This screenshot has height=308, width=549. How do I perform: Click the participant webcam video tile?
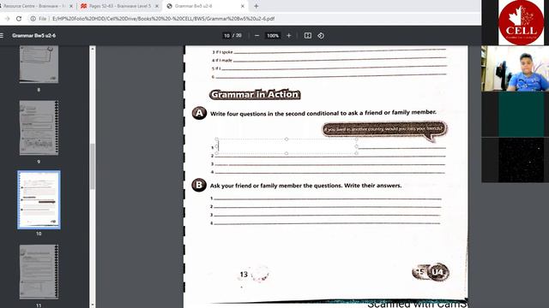(x=515, y=68)
